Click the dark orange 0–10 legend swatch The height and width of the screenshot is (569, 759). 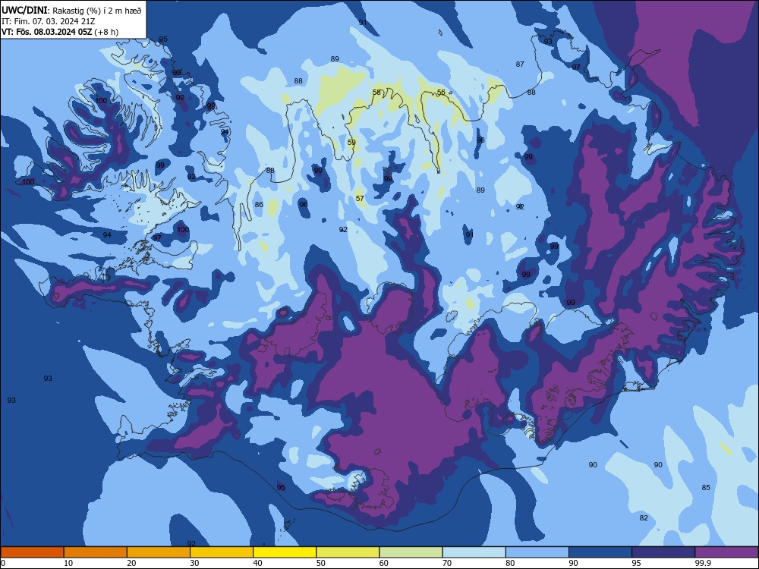tap(32, 552)
